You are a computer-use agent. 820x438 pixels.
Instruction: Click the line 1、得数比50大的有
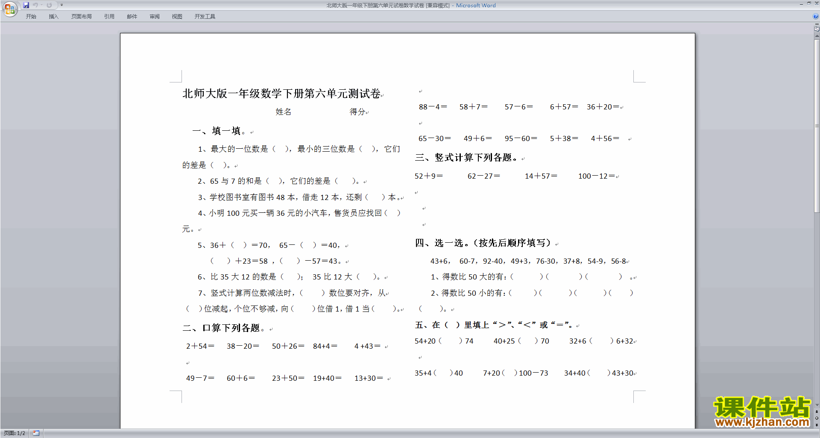[x=531, y=277]
